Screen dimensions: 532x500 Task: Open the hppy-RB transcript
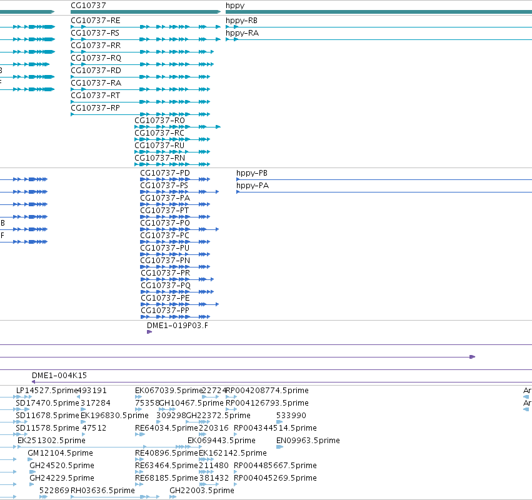tap(241, 21)
